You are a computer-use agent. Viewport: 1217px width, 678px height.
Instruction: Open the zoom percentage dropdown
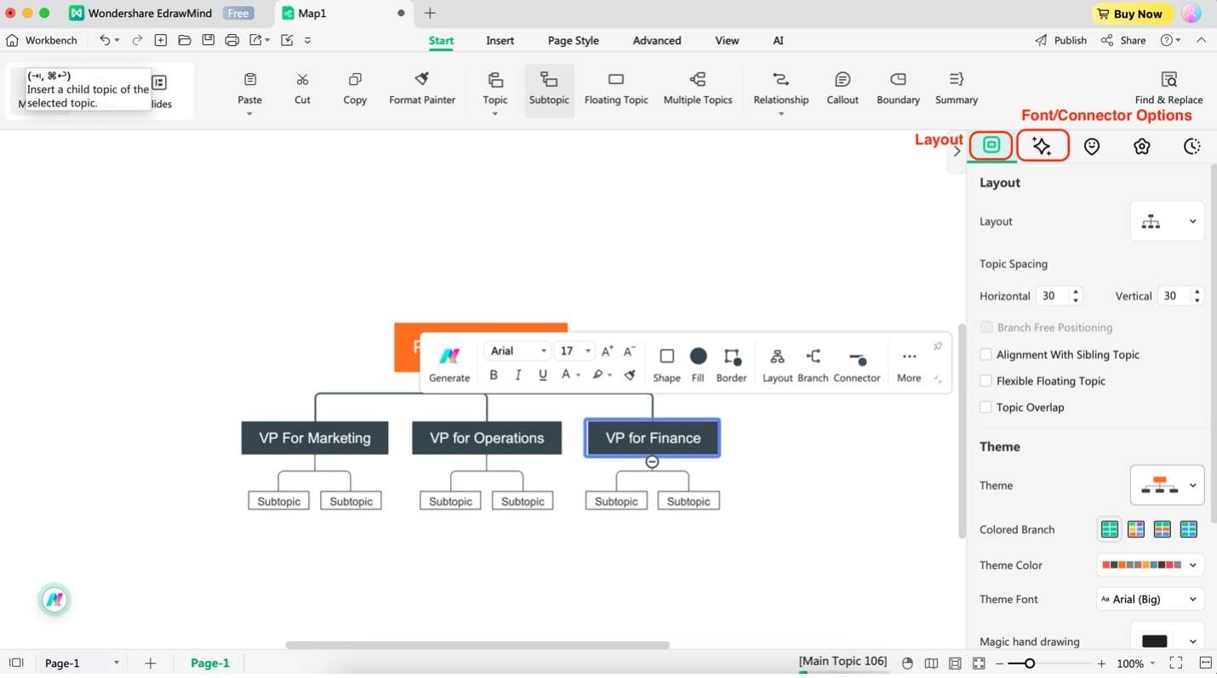[x=1136, y=664]
